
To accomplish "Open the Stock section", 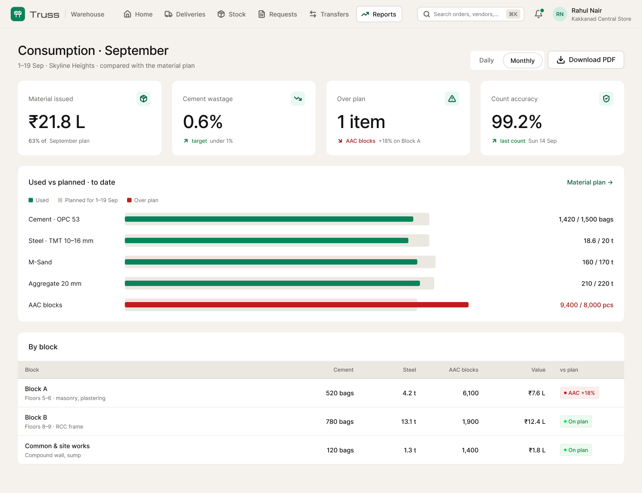I will click(x=232, y=14).
